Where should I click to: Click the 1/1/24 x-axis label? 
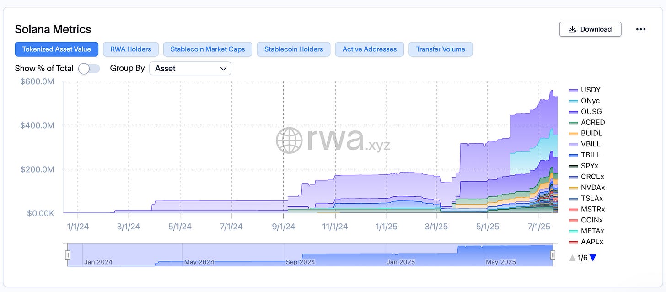78,226
